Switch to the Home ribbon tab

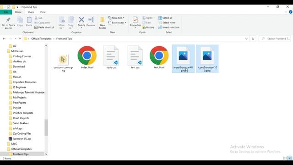point(18,12)
